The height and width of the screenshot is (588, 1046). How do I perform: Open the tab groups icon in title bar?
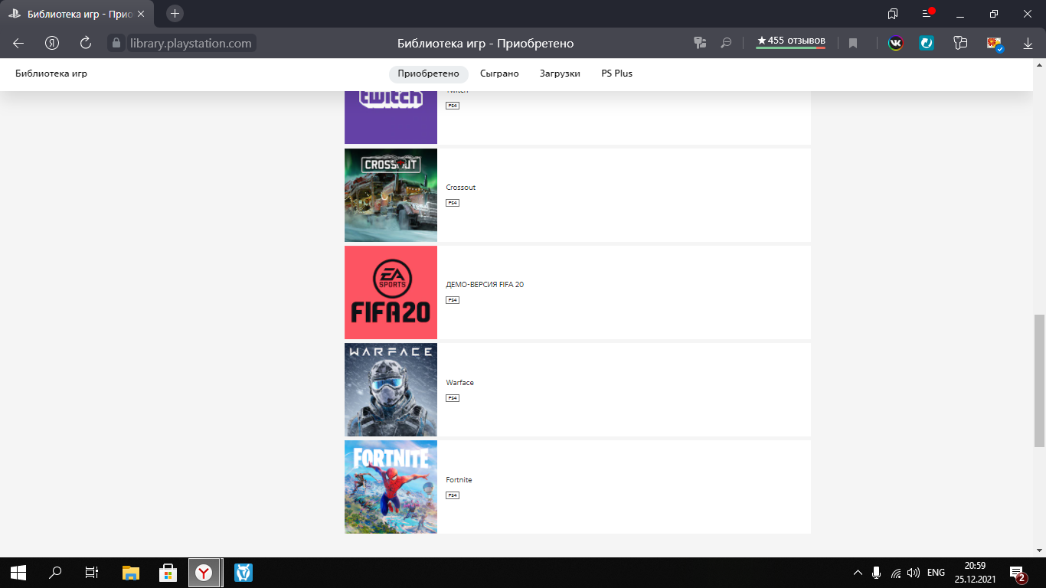893,14
